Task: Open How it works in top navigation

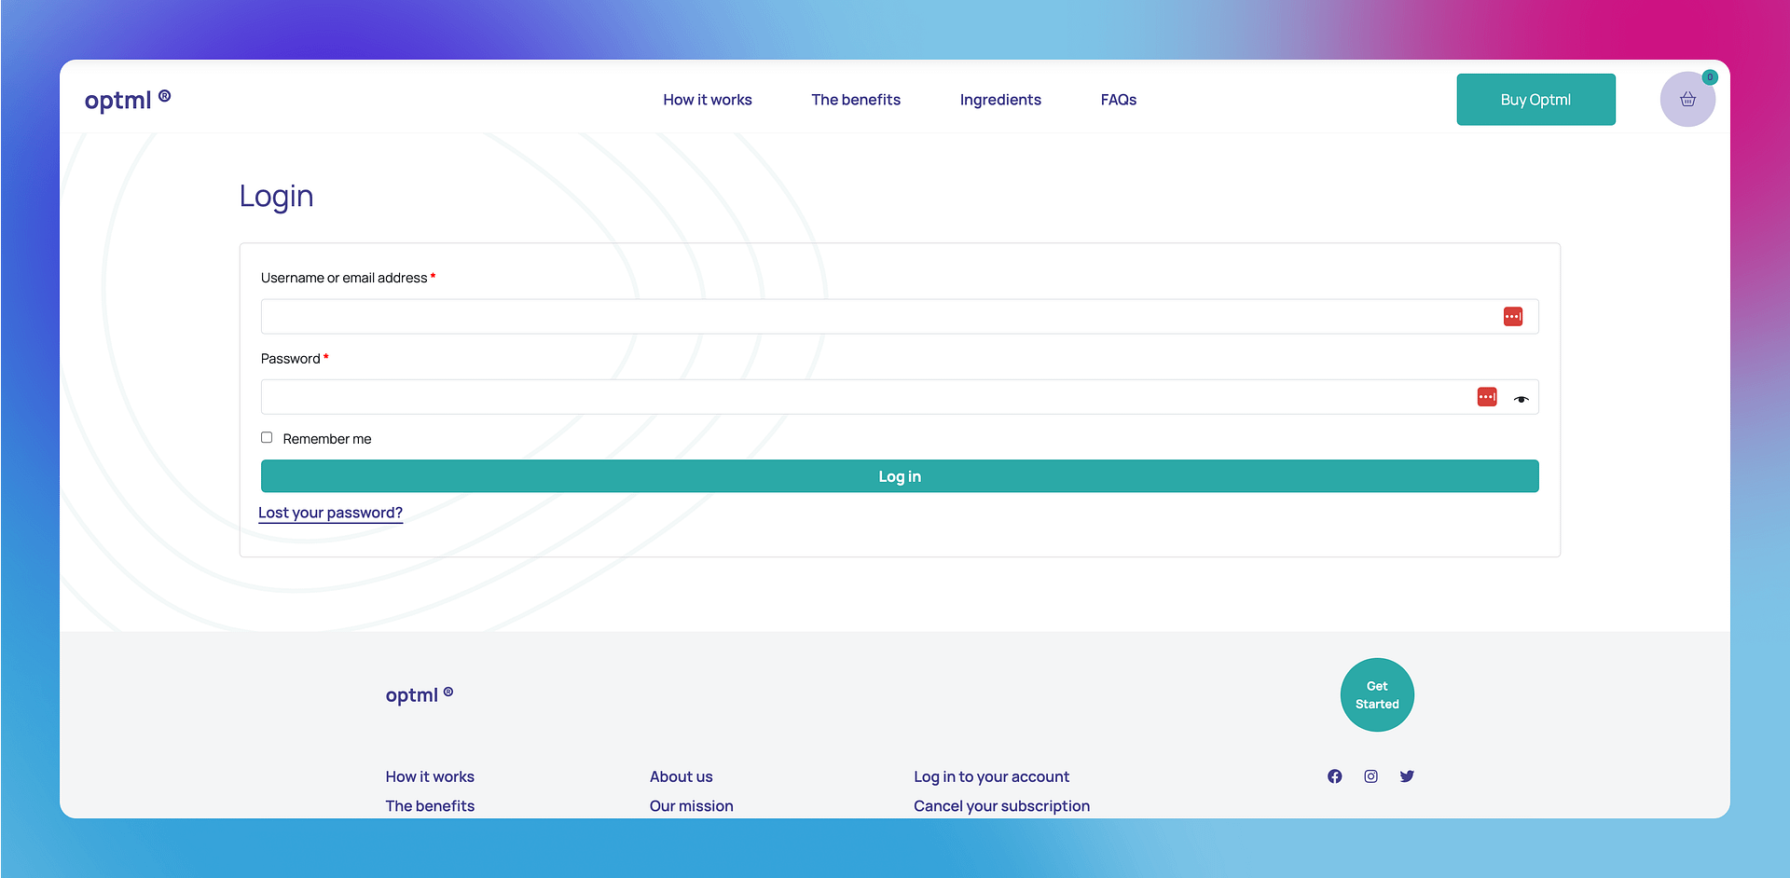Action: (708, 100)
